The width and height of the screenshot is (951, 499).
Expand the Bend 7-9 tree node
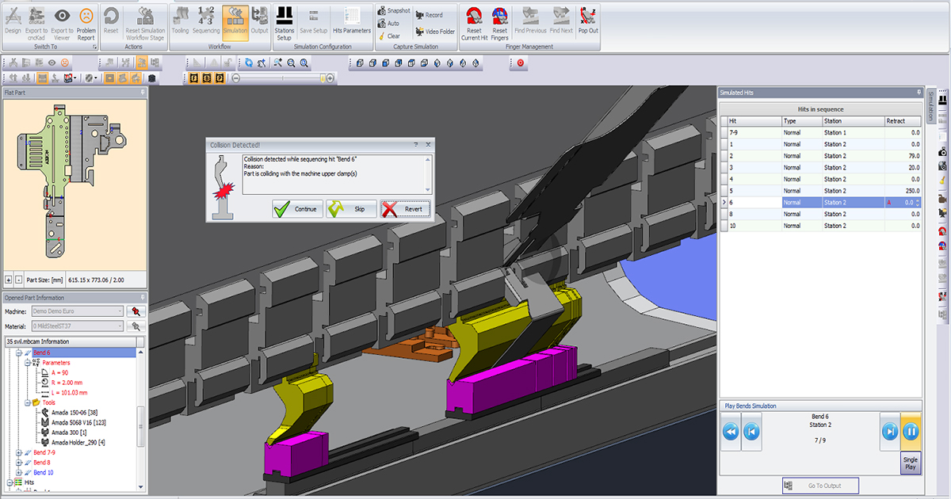point(17,451)
